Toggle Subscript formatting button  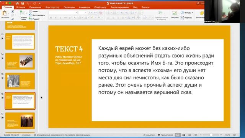coord(75,18)
